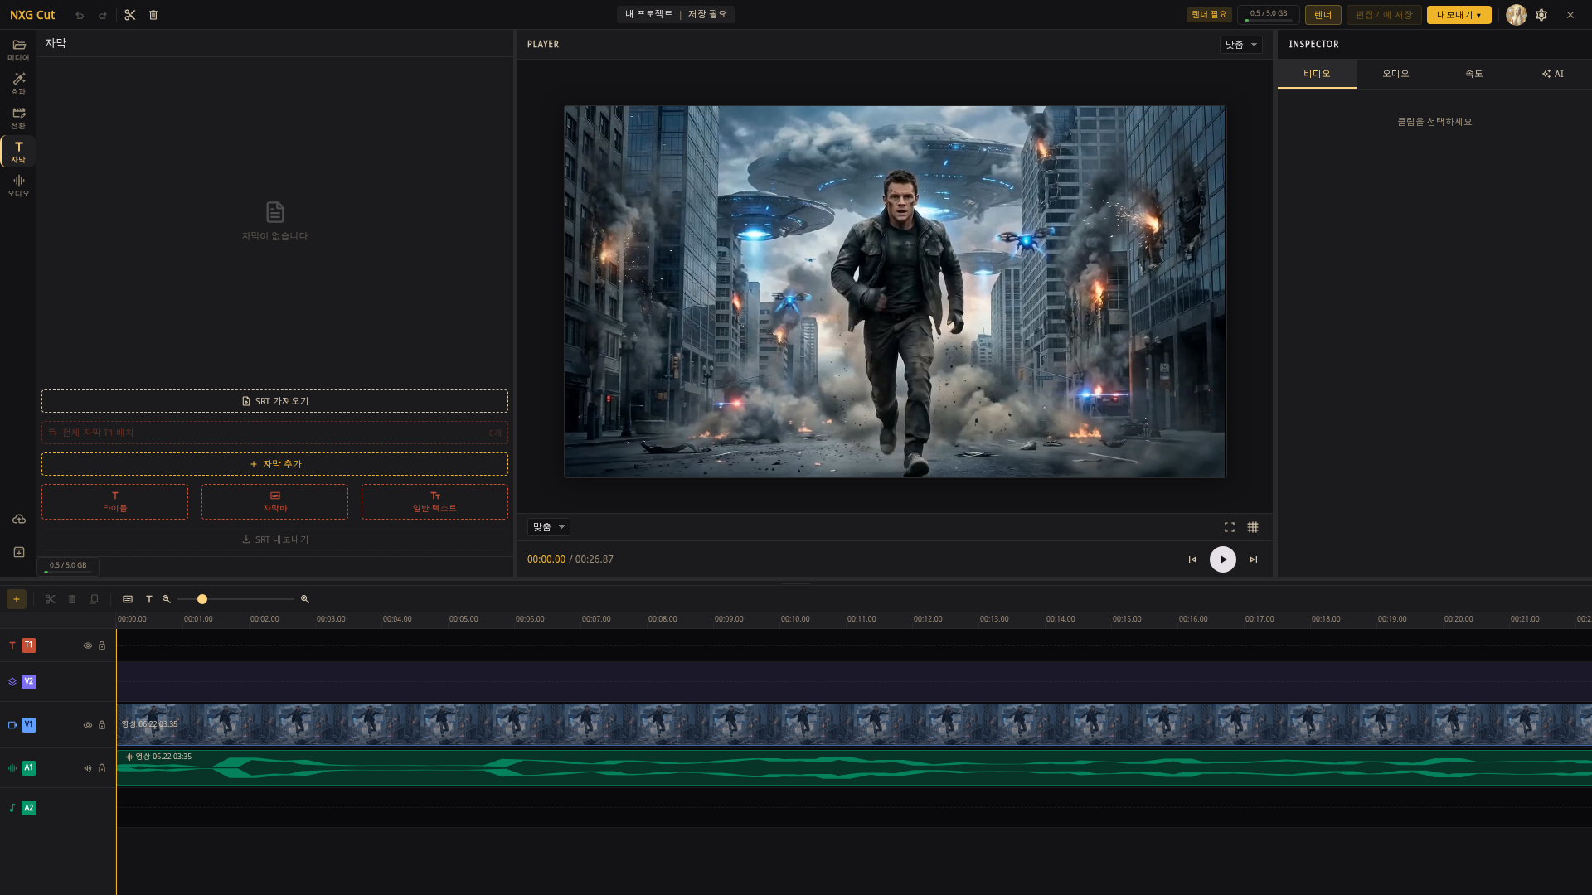This screenshot has height=895, width=1592.
Task: Click the archive box sidebar icon
Action: [x=18, y=552]
